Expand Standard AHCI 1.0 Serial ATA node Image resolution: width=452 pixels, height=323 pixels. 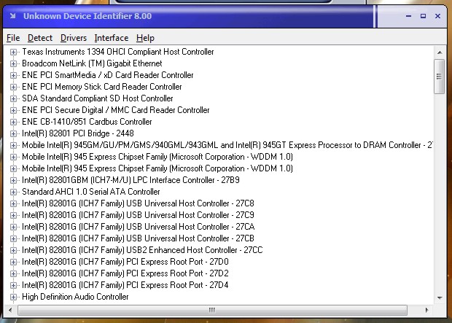[x=13, y=192]
